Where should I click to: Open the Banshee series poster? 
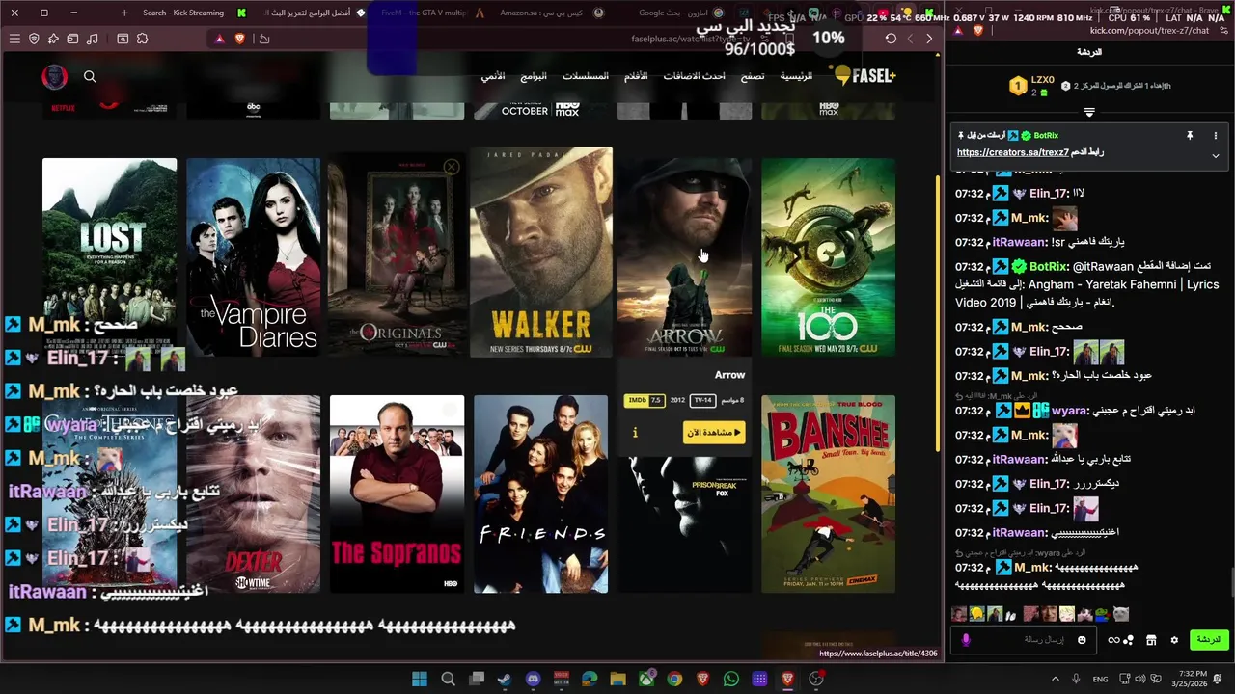click(828, 494)
